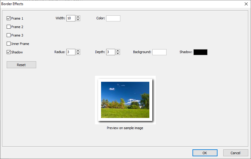Screen dimensions: 251x159
Task: Click the Cancel button
Action: point(236,153)
